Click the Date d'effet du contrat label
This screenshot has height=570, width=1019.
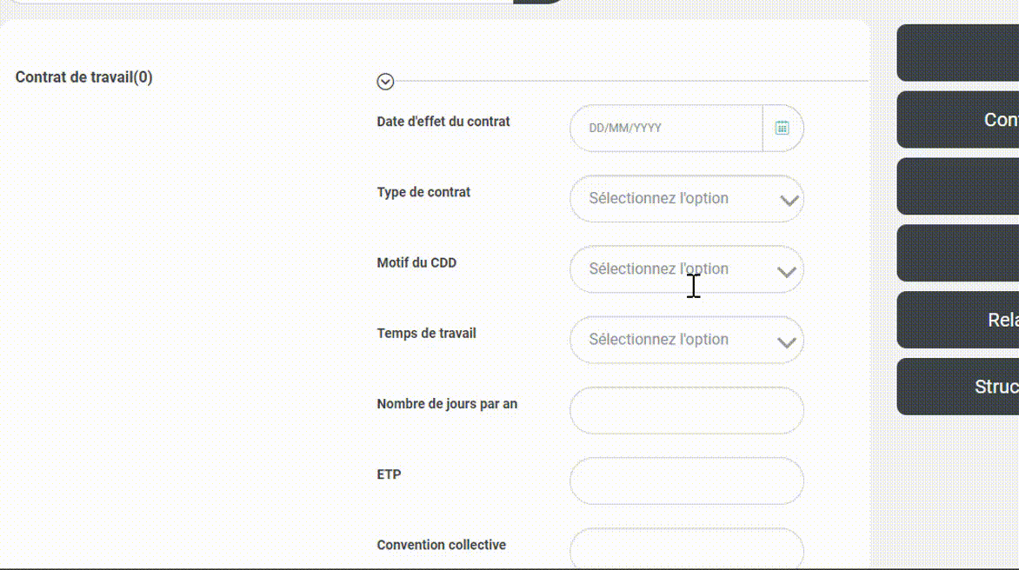[443, 122]
